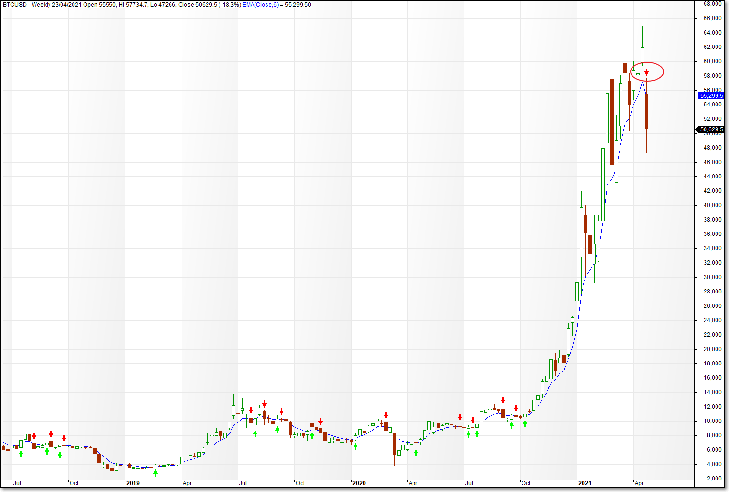Click the 54,000 price axis label
Screen dimensions: 729x492
[x=713, y=105]
